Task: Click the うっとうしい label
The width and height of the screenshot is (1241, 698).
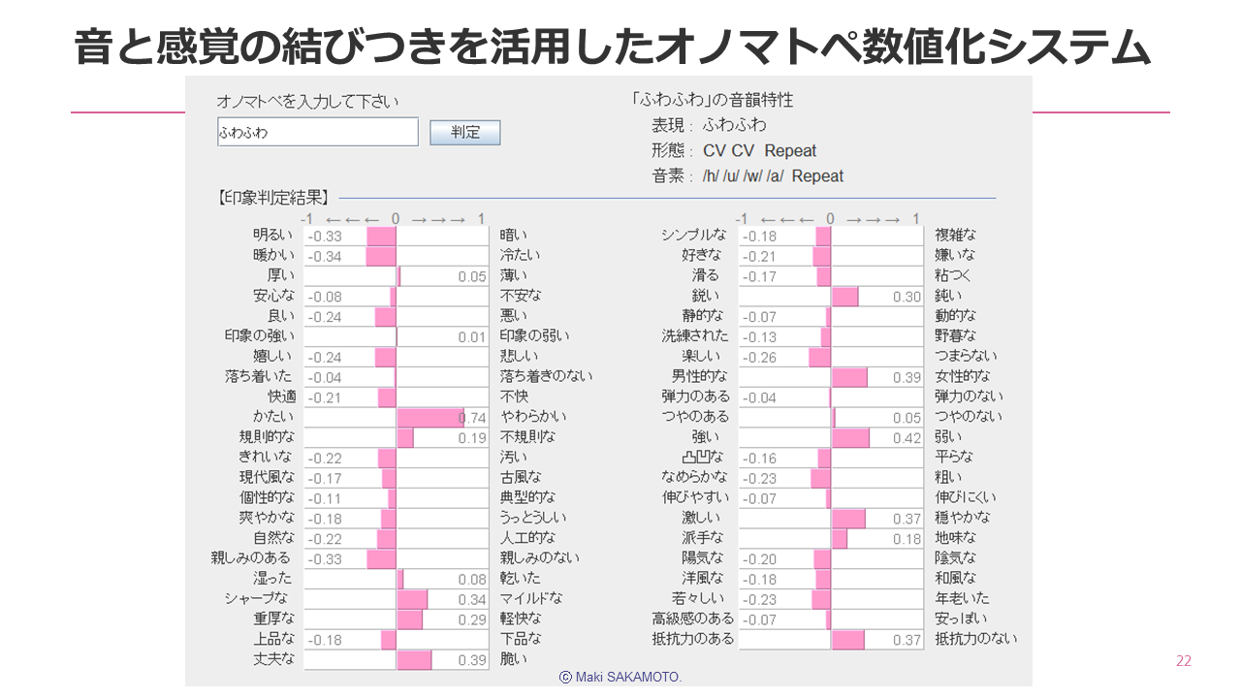Action: click(x=533, y=518)
